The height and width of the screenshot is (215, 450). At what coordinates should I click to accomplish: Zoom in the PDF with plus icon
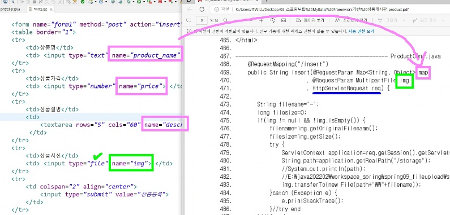click(x=261, y=21)
